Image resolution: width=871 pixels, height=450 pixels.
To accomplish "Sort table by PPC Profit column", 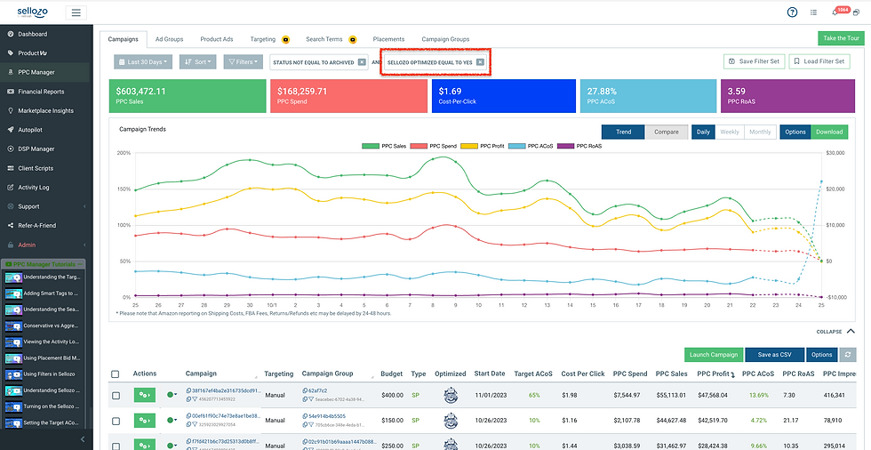I will 715,374.
